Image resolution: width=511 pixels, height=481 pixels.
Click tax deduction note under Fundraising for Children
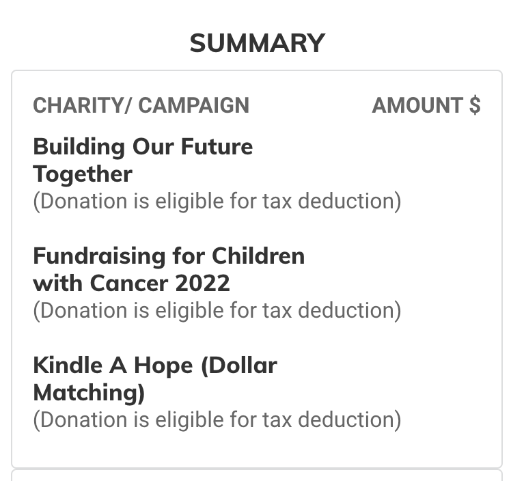tap(217, 311)
